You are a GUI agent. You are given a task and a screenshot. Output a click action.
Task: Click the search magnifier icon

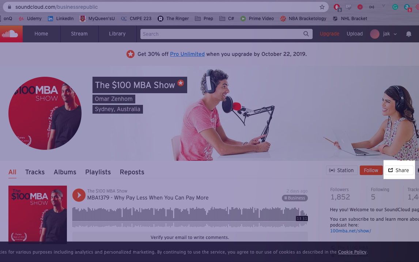pos(306,34)
